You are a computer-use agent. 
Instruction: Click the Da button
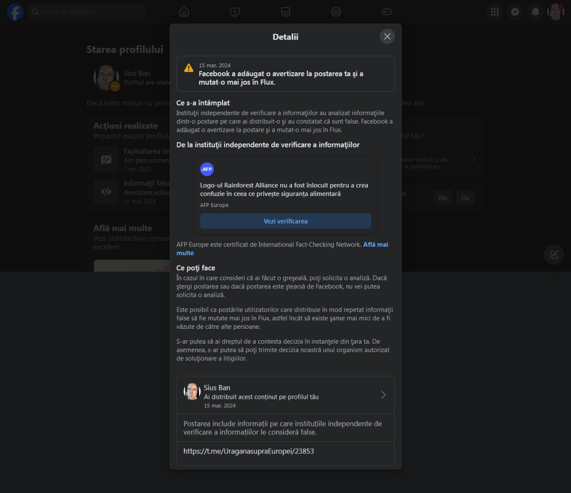(x=465, y=197)
